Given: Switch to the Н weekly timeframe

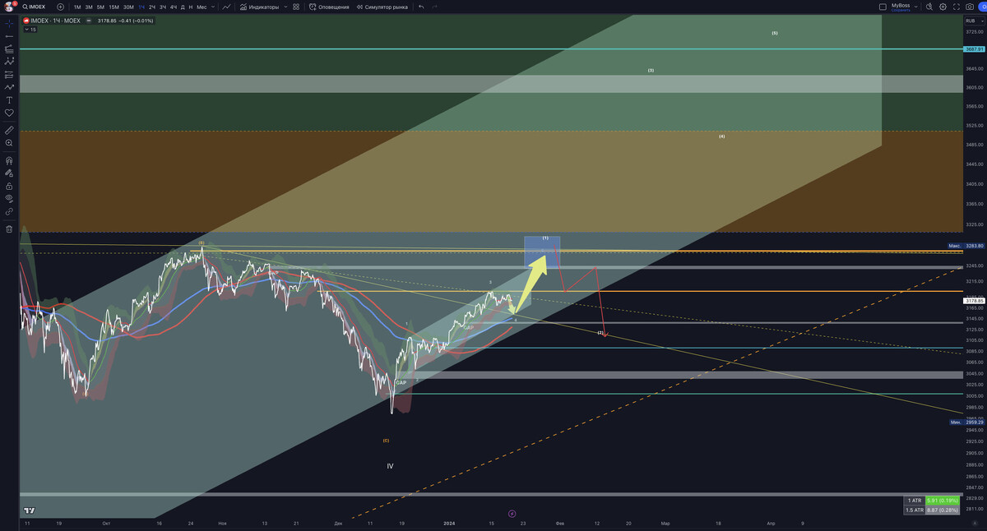Looking at the screenshot, I should click(191, 7).
